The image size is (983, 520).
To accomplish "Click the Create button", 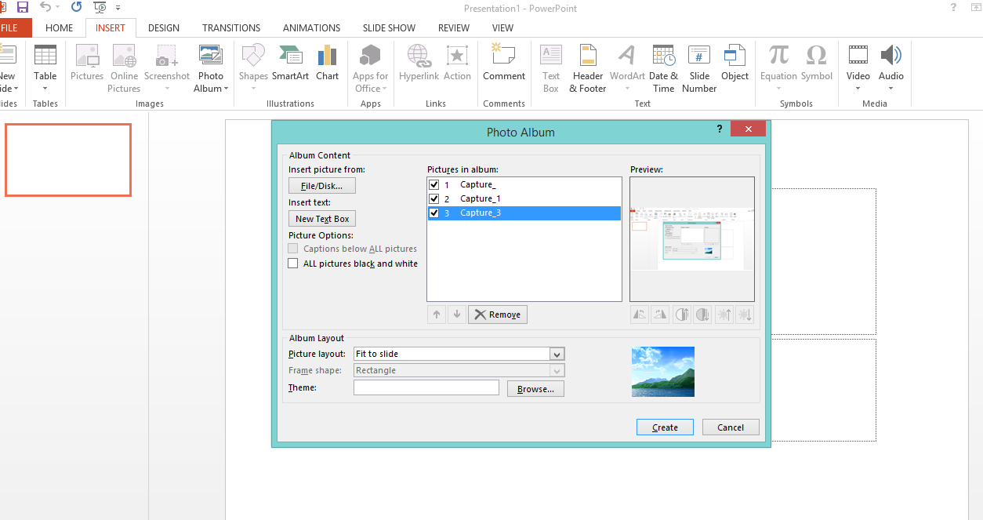I will coord(664,427).
